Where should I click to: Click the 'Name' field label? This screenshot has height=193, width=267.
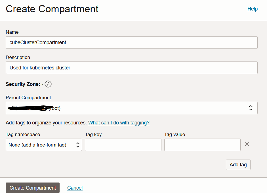(x=12, y=32)
